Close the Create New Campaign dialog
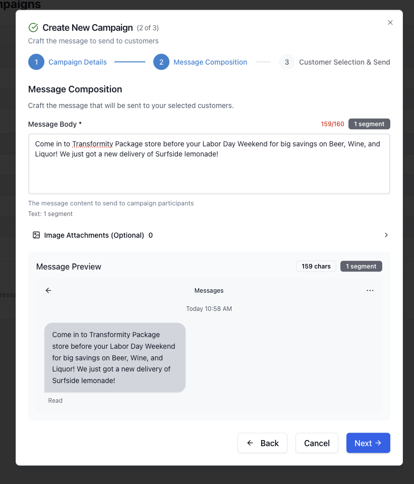The width and height of the screenshot is (414, 484). click(x=390, y=23)
